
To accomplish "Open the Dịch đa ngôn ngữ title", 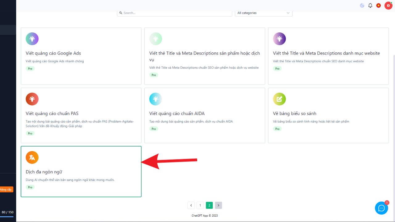I will point(44,172).
